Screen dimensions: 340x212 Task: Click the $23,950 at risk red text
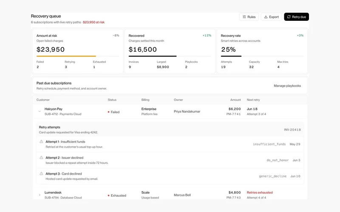[x=93, y=22]
